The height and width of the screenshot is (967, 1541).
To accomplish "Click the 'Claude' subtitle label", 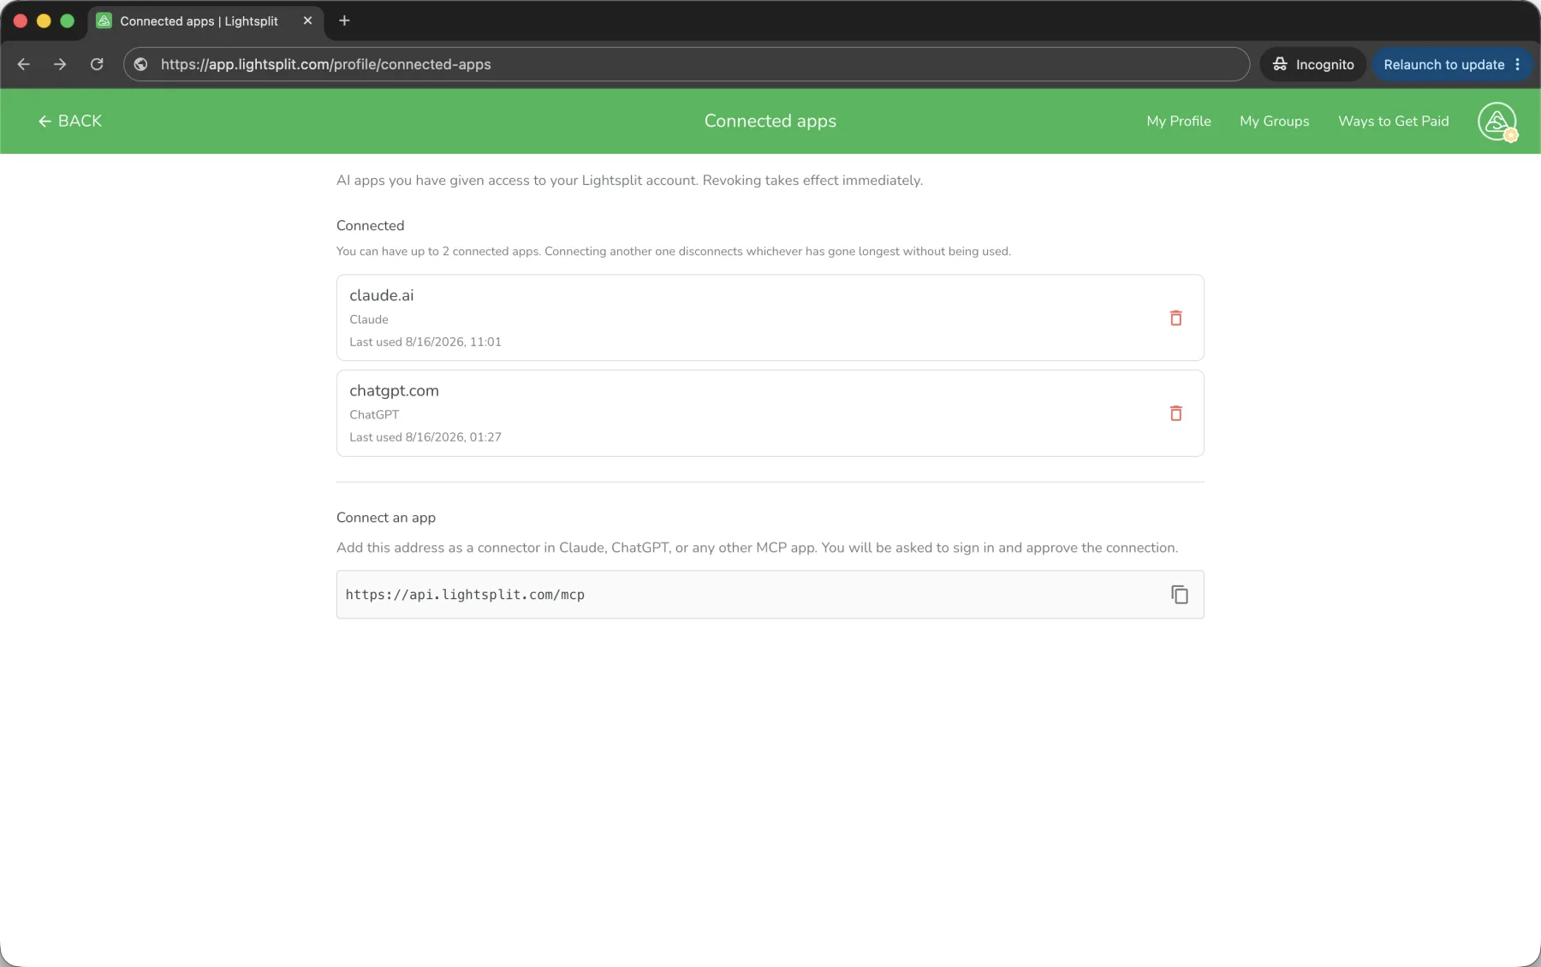I will pos(368,319).
